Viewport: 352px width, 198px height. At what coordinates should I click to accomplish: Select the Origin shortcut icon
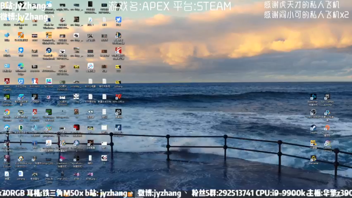tap(327, 128)
